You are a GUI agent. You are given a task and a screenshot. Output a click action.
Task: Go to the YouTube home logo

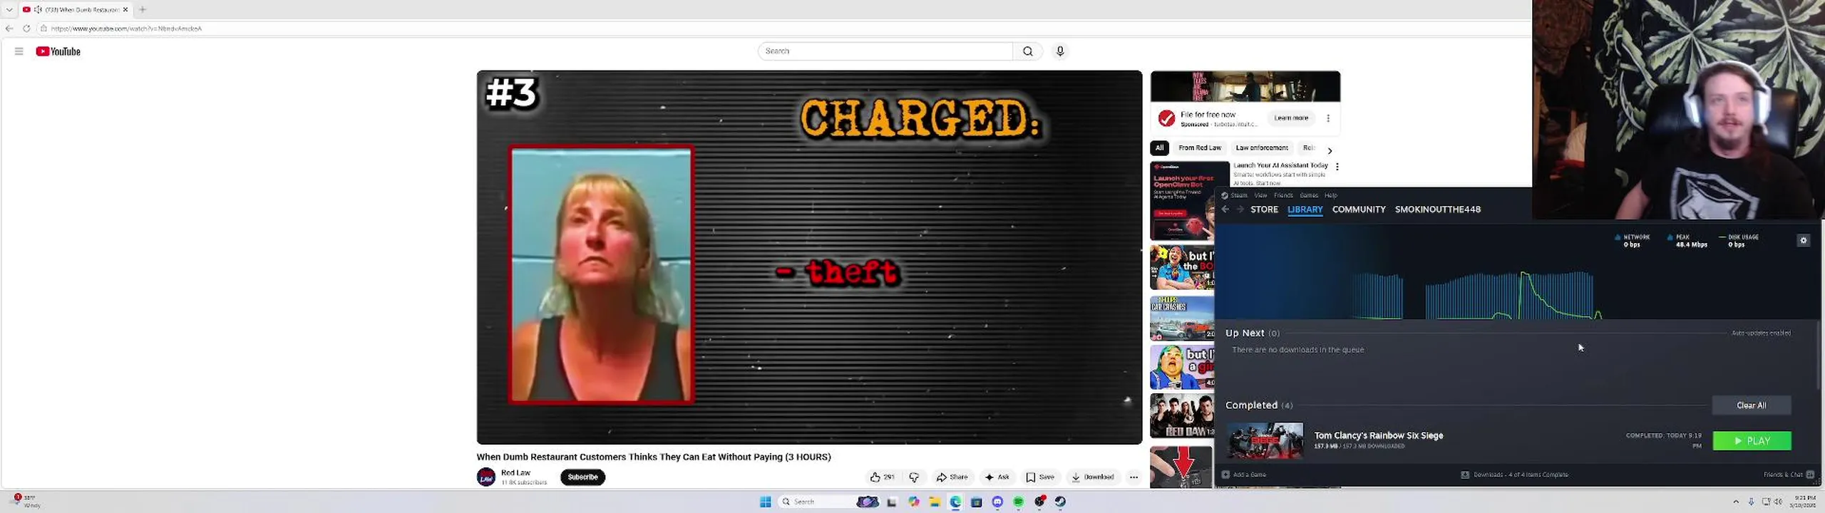click(x=58, y=51)
